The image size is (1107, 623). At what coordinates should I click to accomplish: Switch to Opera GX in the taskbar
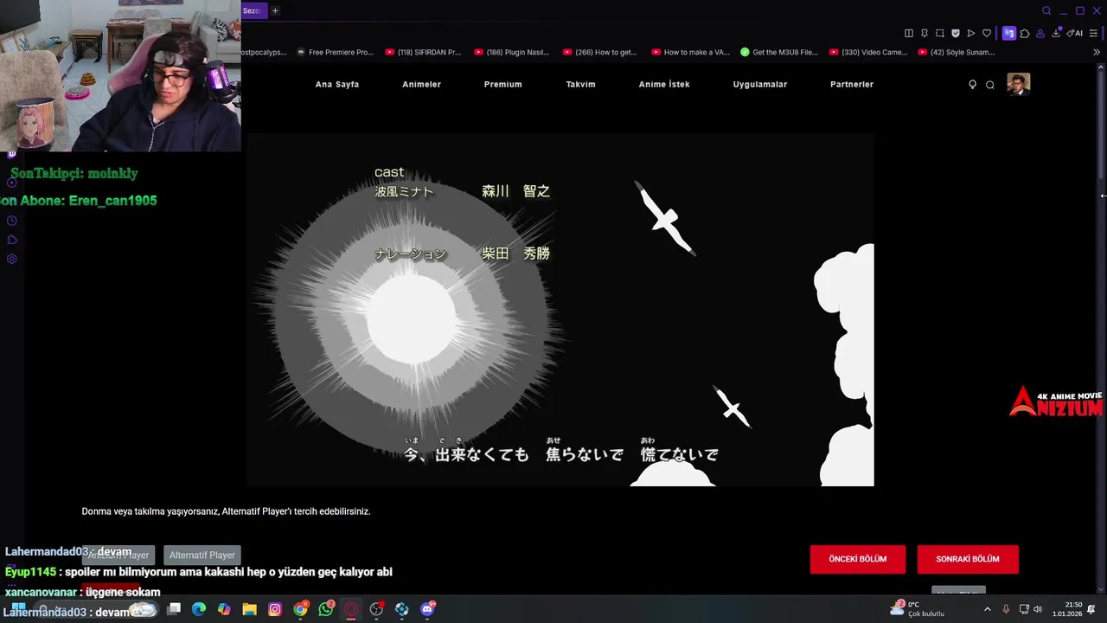pos(351,609)
